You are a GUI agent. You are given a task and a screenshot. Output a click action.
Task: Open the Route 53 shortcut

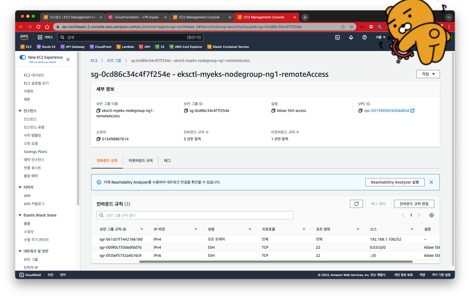tap(46, 47)
